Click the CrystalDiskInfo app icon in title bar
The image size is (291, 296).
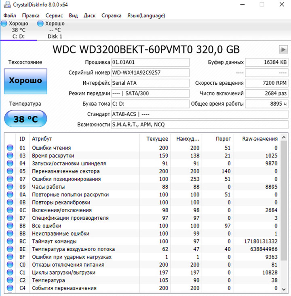pyautogui.click(x=7, y=4)
